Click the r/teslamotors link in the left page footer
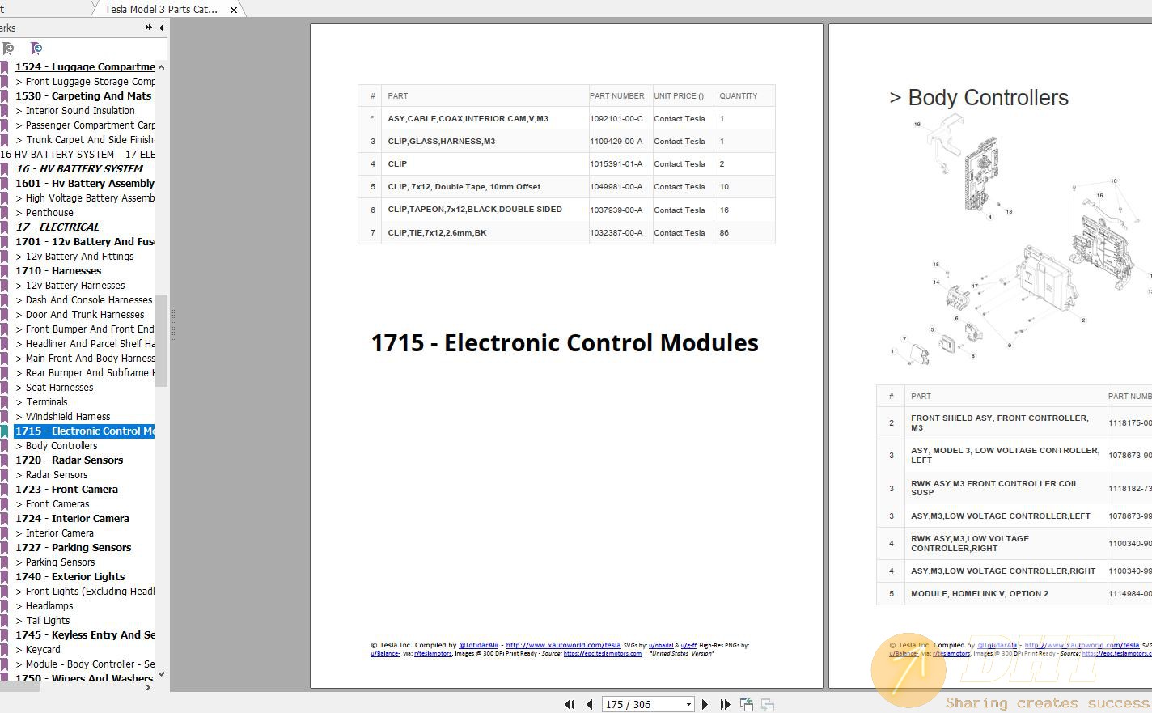Screen dimensions: 1152x713 click(x=433, y=653)
